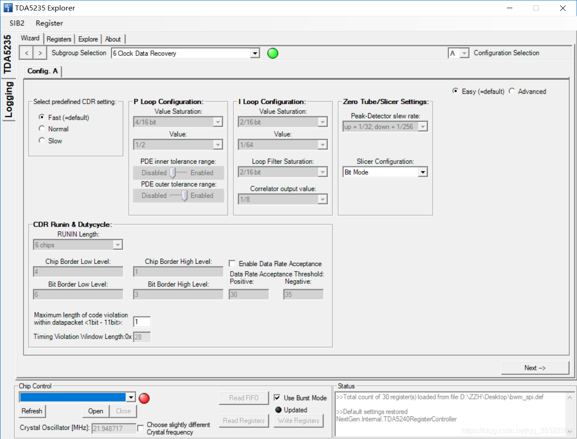Switch to the Wizard tab
Viewport: 577px width, 439px height.
[x=30, y=38]
